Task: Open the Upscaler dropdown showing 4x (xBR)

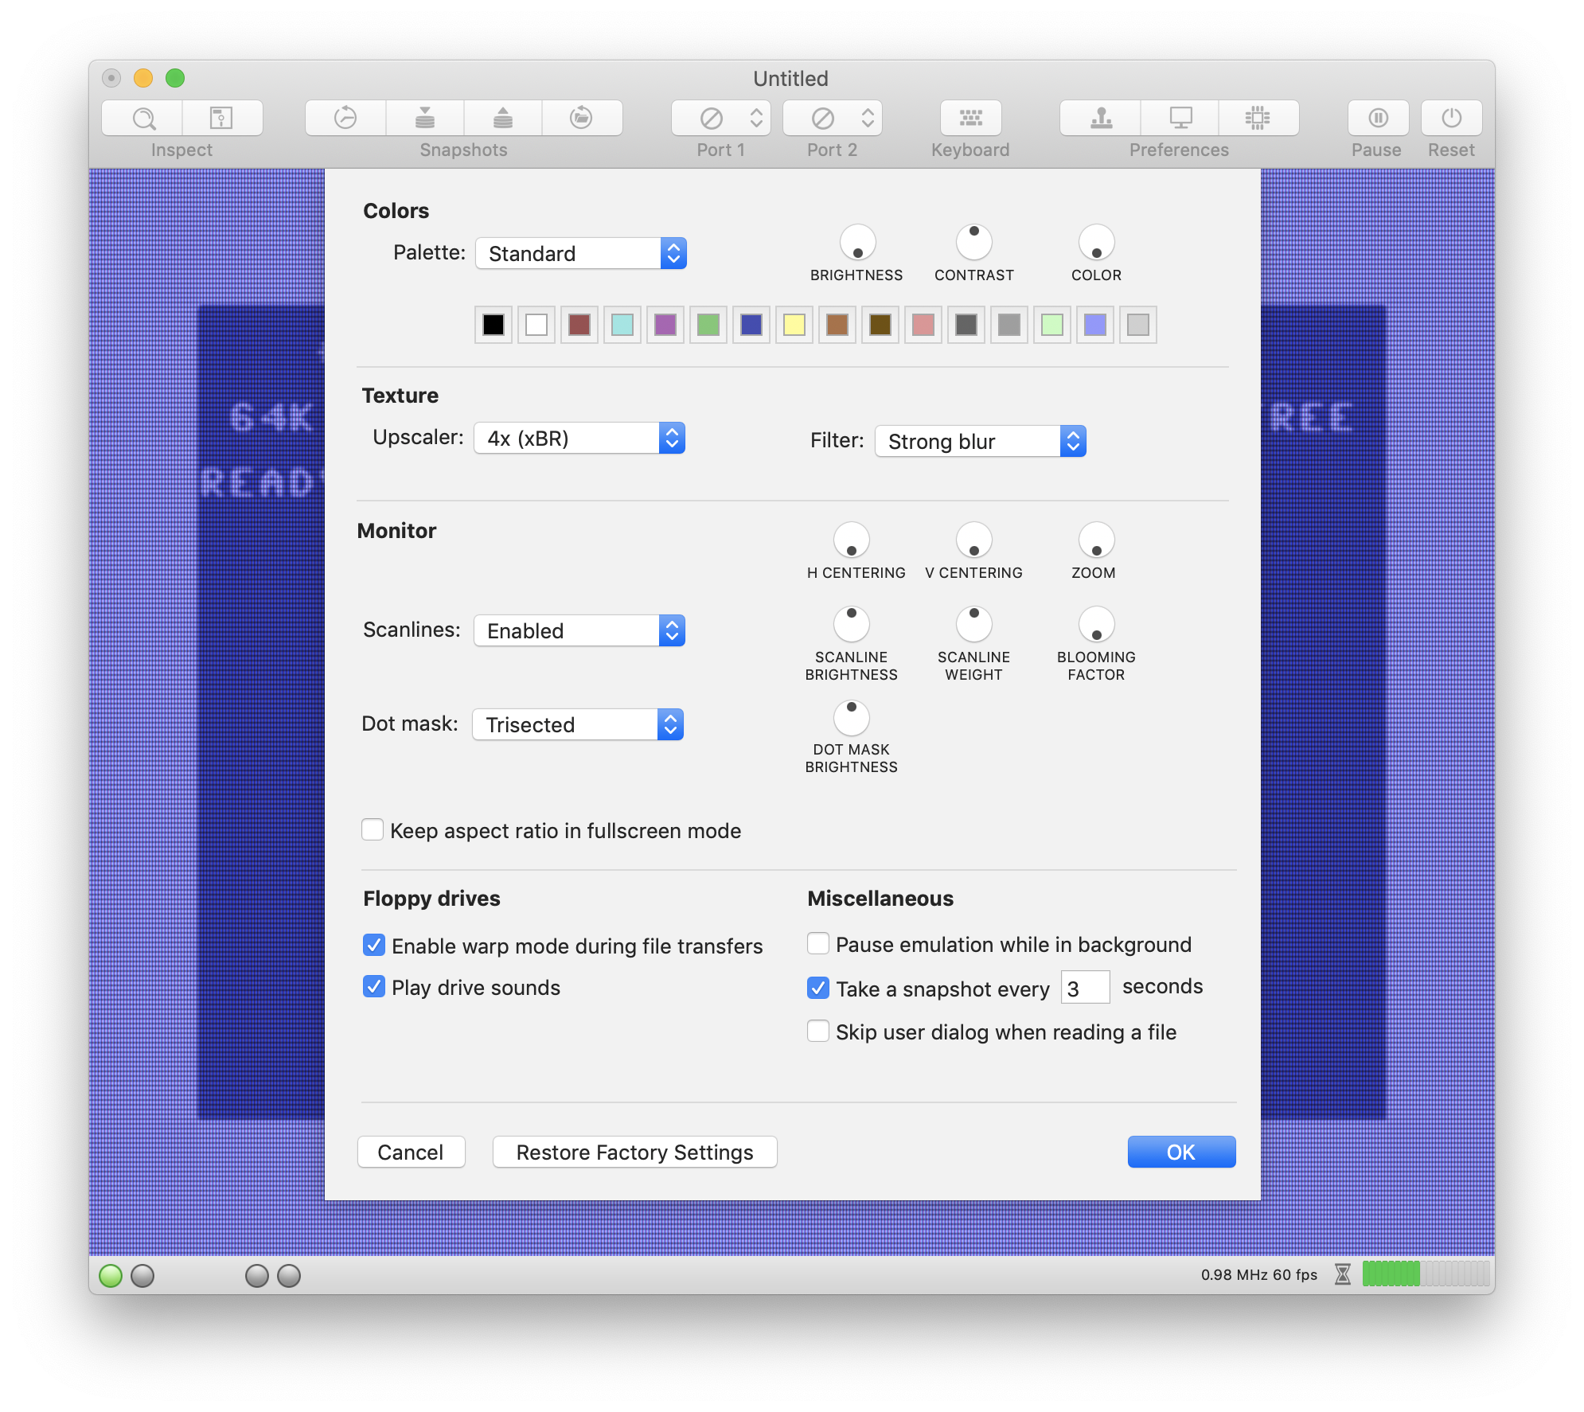Action: (579, 438)
